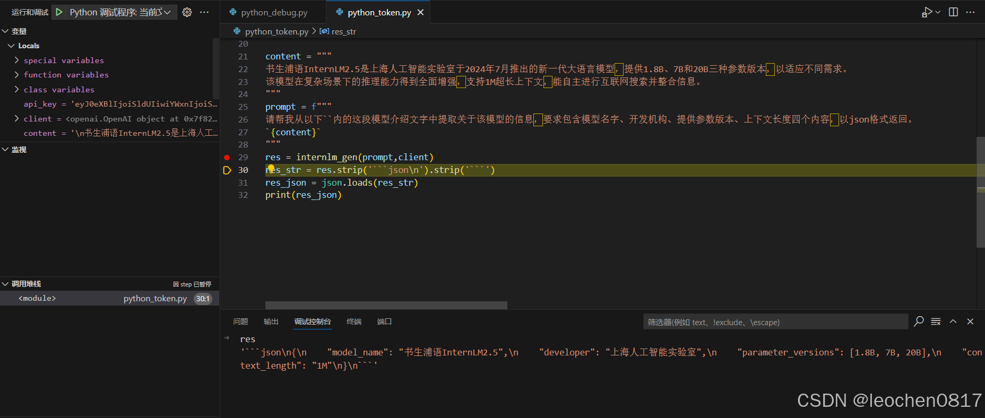Screen dimensions: 985x418
Task: Open the 问题 panel tab
Action: point(240,321)
